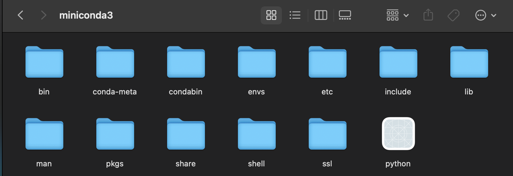Click the 'bin' name label
The image size is (513, 176).
pyautogui.click(x=44, y=92)
